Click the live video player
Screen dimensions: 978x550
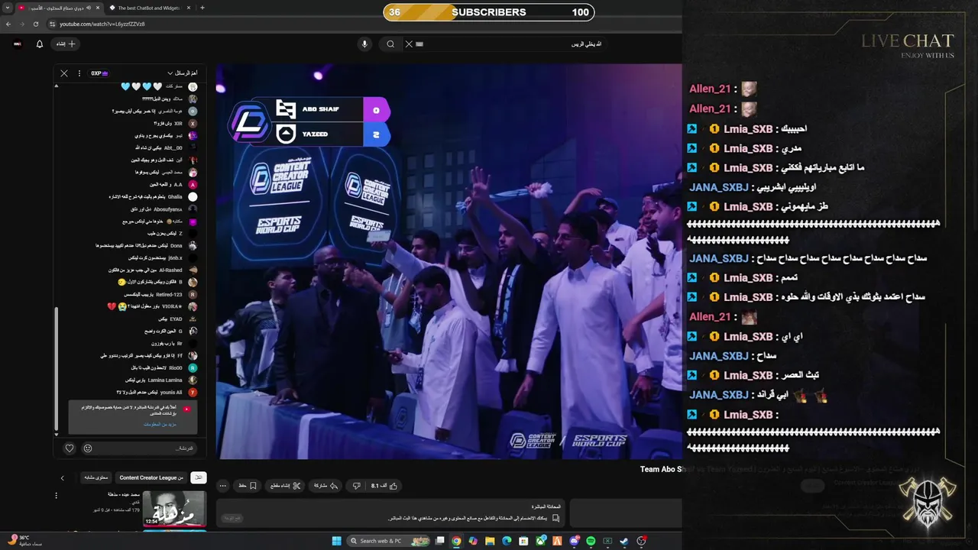(449, 261)
